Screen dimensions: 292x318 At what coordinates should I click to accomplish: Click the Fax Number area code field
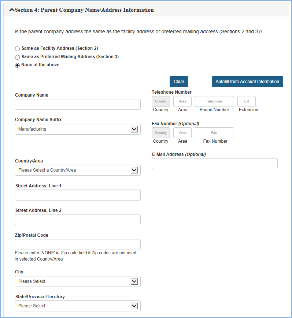click(182, 133)
